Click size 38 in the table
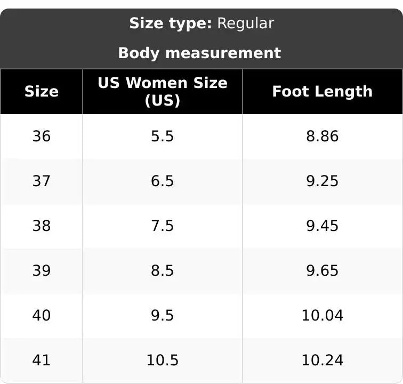The image size is (403, 384). click(x=42, y=226)
